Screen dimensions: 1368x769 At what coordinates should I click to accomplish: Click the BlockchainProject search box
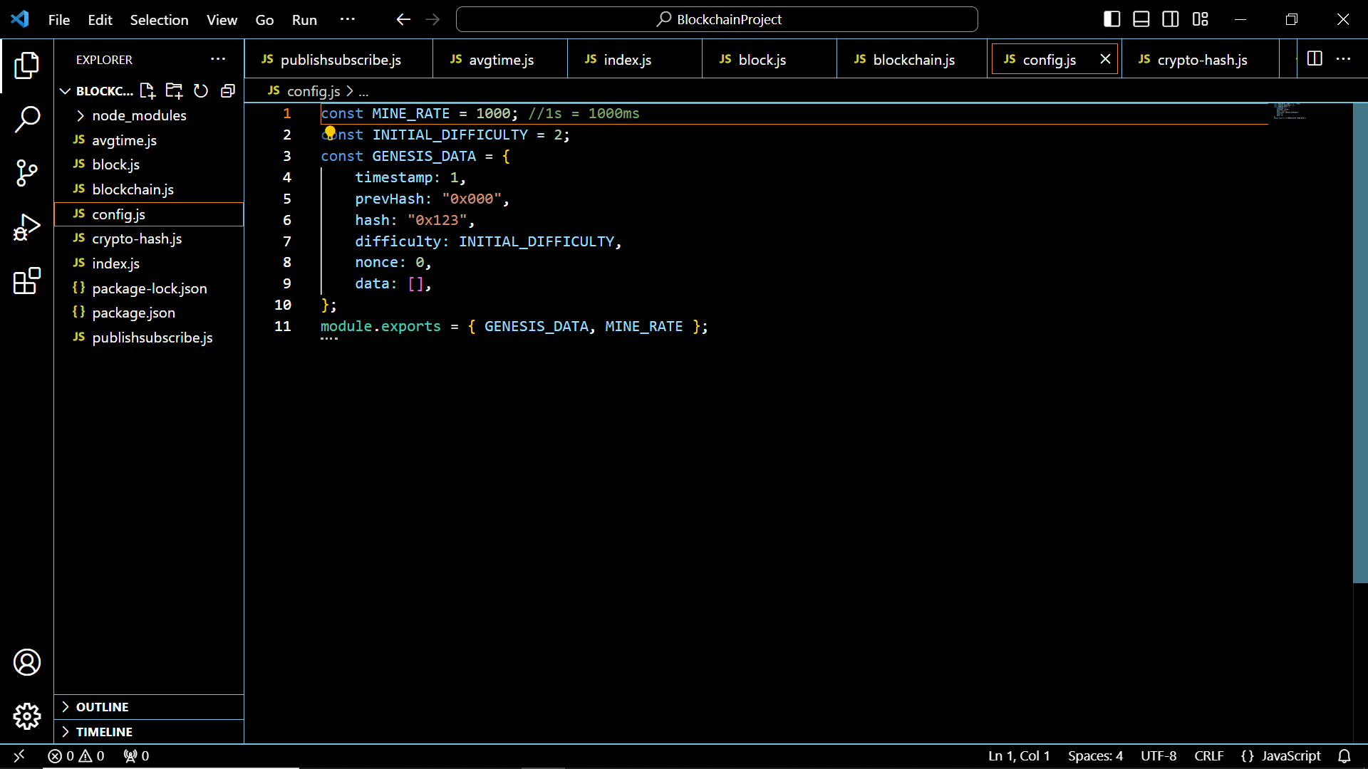pyautogui.click(x=717, y=19)
